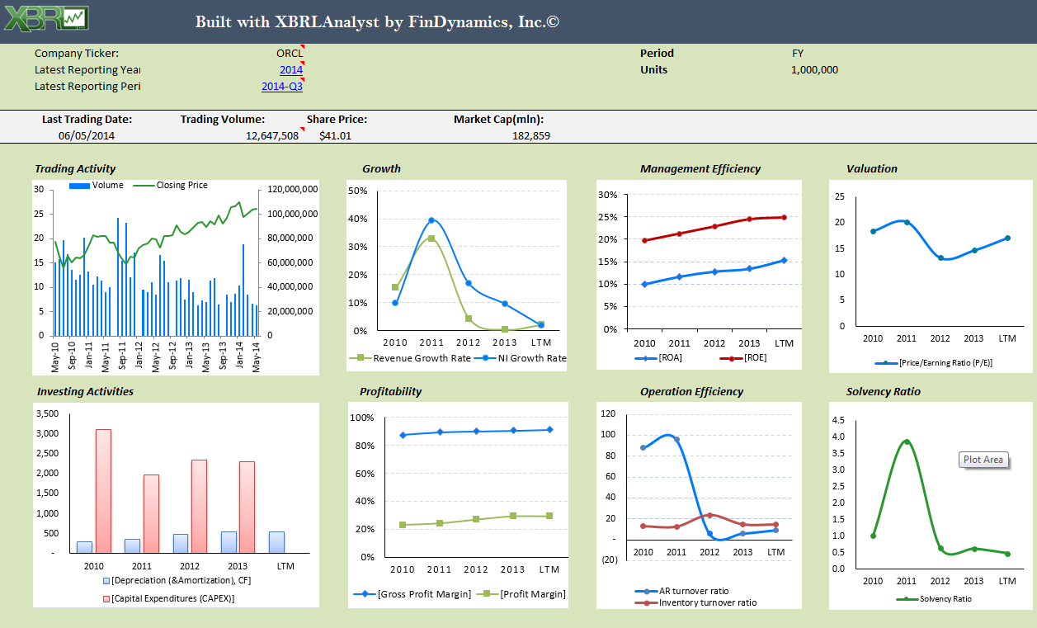Click the $41.01 share price cell

[335, 136]
